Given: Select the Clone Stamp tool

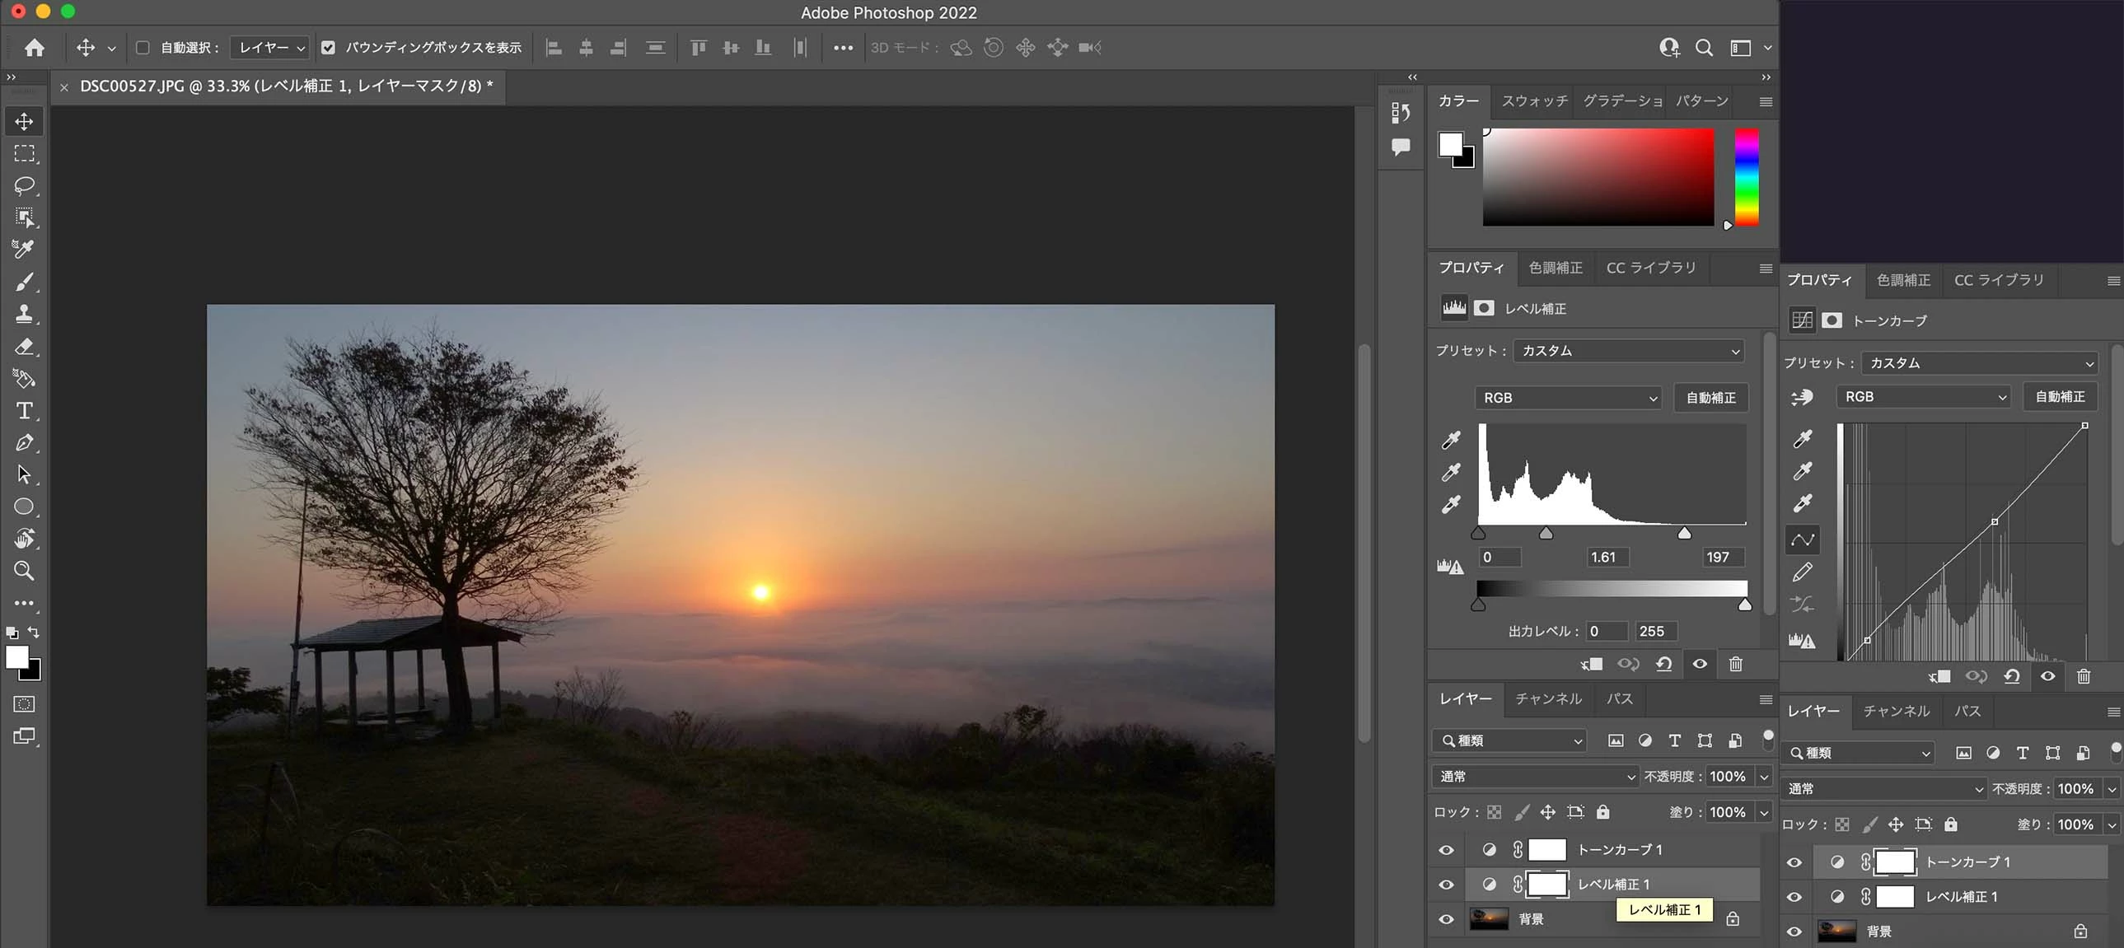Looking at the screenshot, I should [24, 314].
